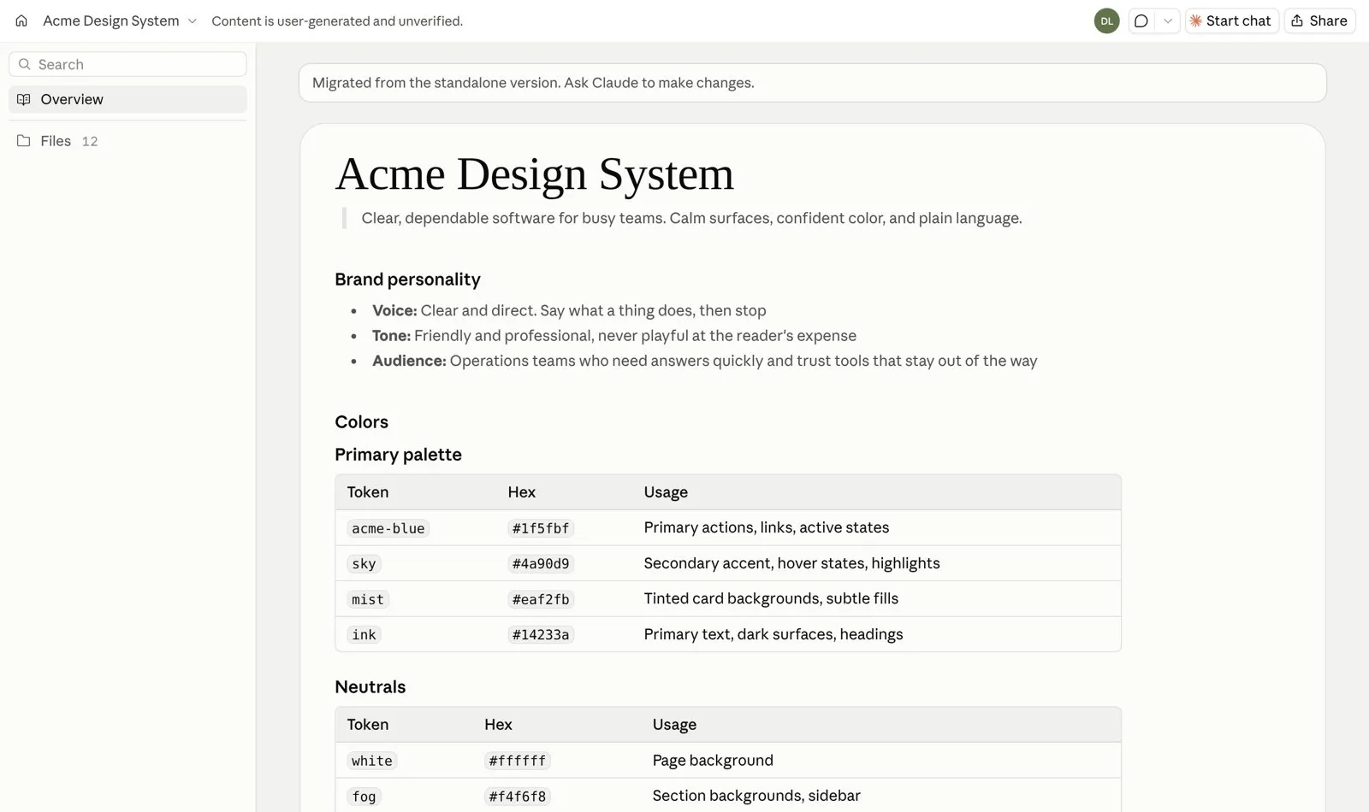The image size is (1369, 812).
Task: Click the Acme Design System title
Action: coord(535,174)
